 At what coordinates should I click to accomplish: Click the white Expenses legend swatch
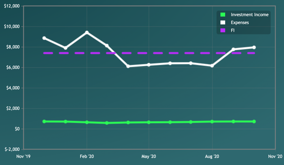pyautogui.click(x=222, y=23)
